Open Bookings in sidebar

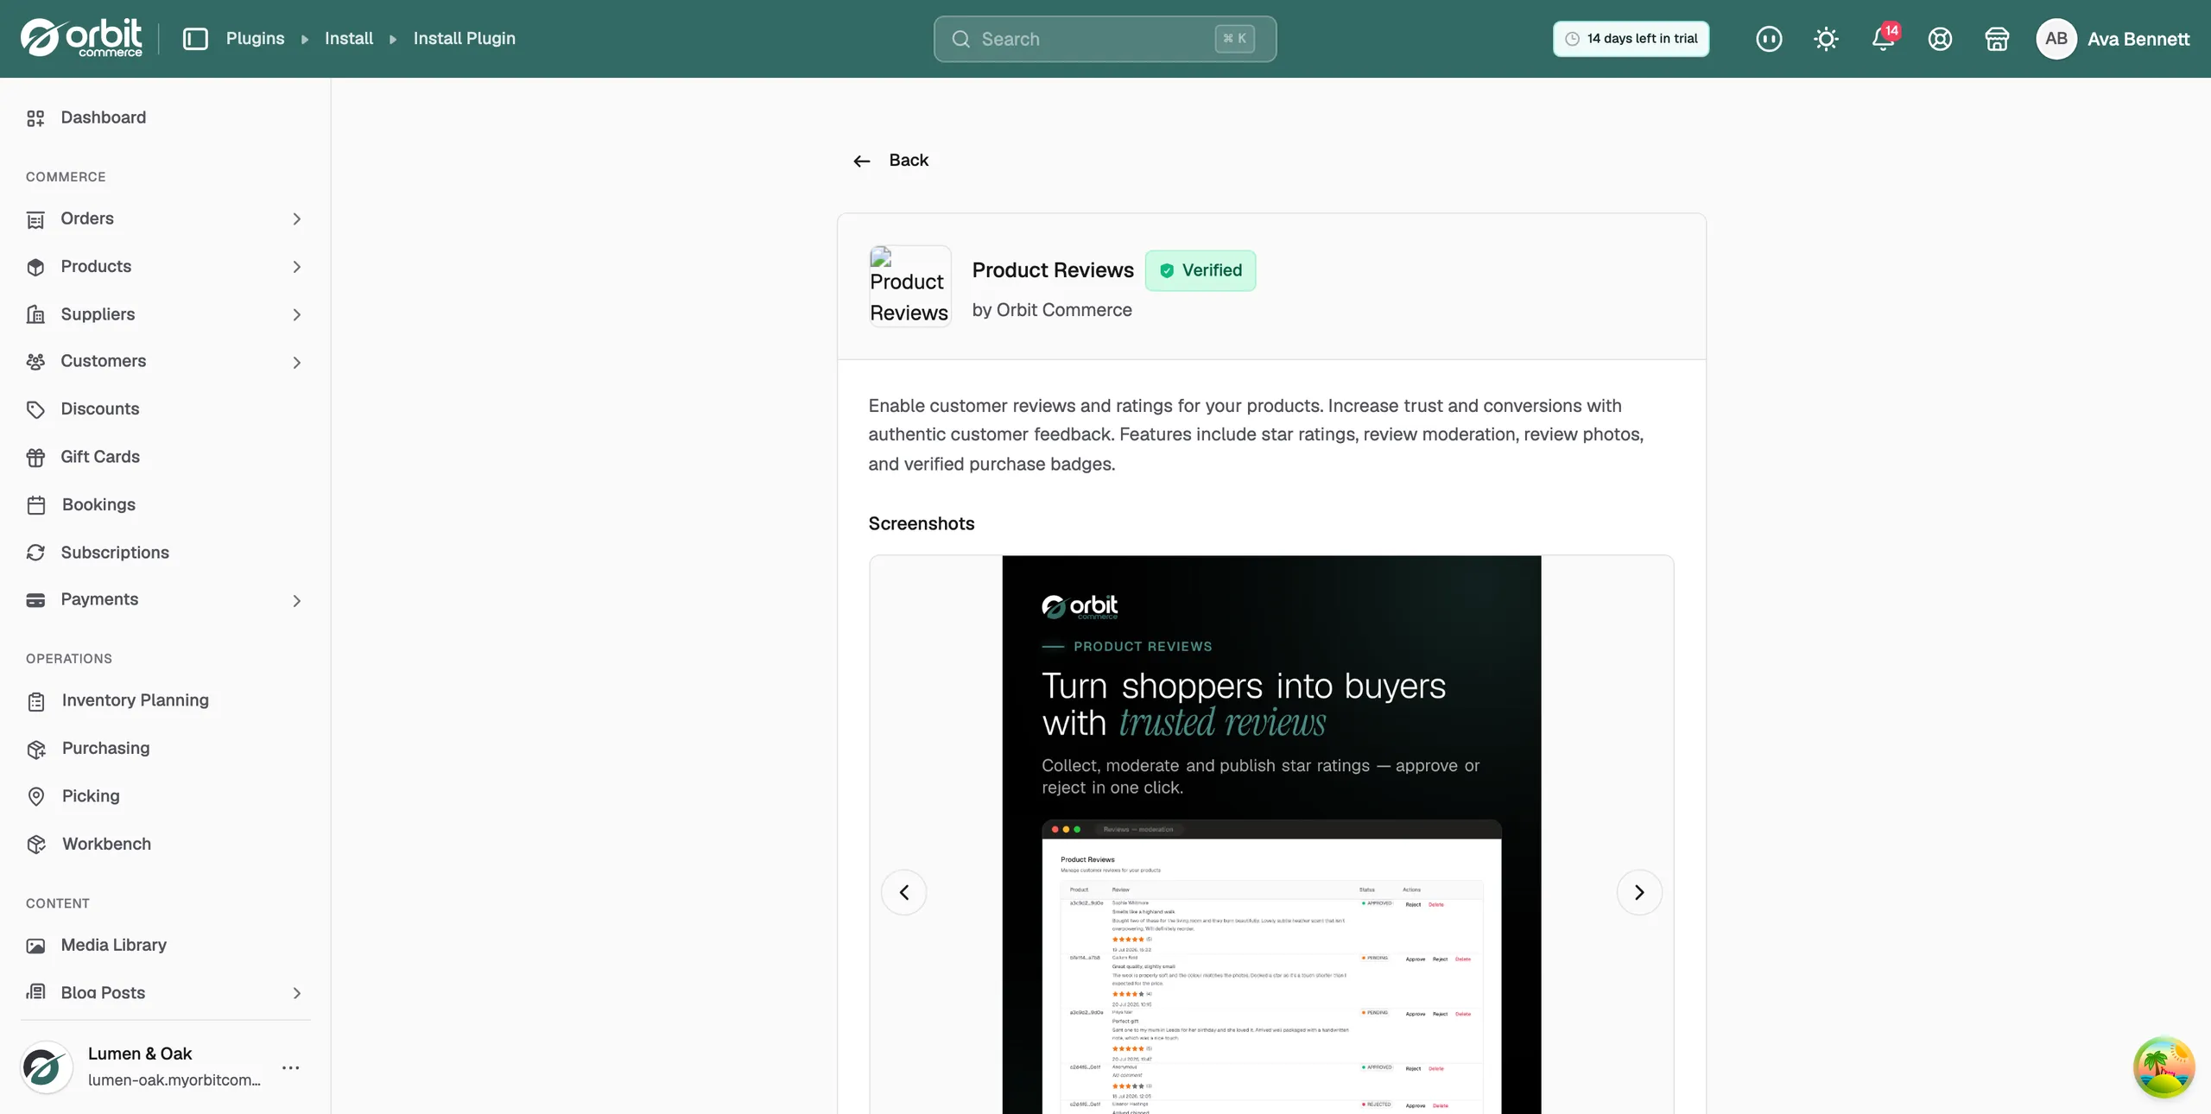coord(164,504)
